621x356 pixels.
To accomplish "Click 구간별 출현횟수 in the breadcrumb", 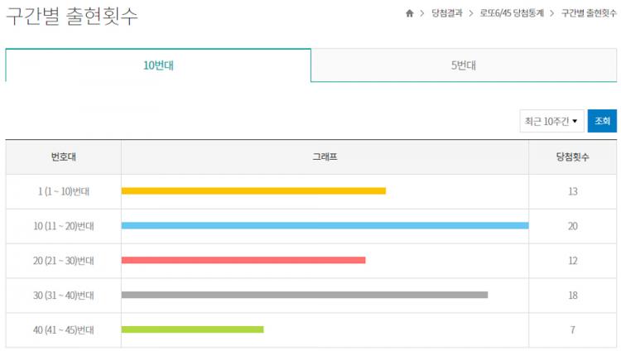I will coord(589,14).
